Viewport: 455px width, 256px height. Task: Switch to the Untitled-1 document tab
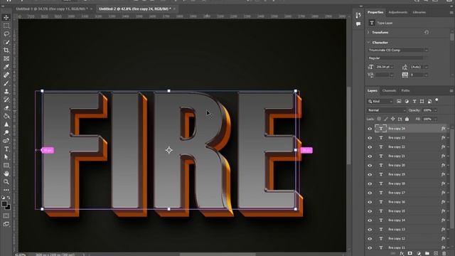pos(51,9)
